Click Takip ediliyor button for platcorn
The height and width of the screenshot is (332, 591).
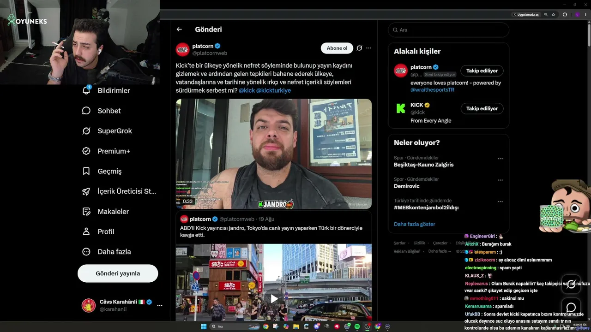pos(482,71)
